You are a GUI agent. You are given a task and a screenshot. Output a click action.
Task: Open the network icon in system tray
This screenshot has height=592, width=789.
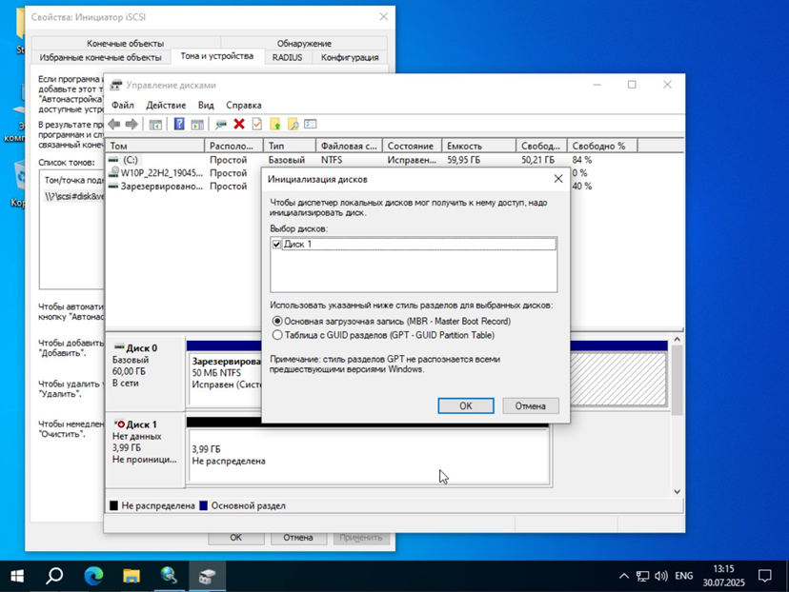[642, 576]
